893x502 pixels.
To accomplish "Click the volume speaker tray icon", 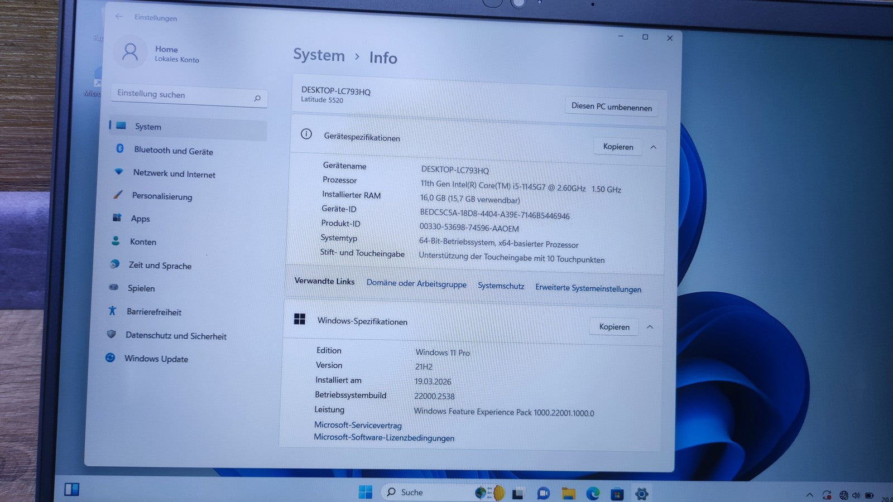I will 856,495.
